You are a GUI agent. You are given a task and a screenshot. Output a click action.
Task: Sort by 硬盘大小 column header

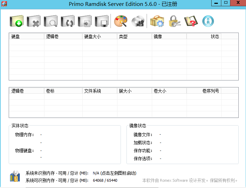click(x=100, y=36)
